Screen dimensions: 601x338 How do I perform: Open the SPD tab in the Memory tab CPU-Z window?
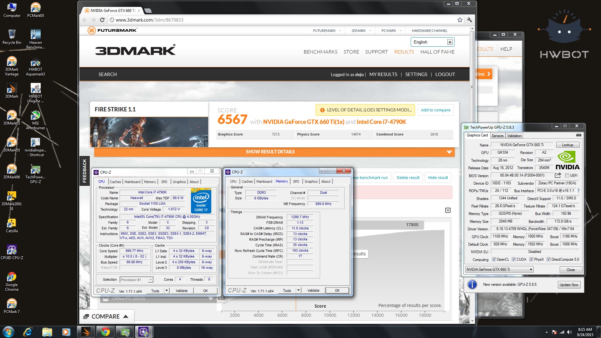[296, 182]
